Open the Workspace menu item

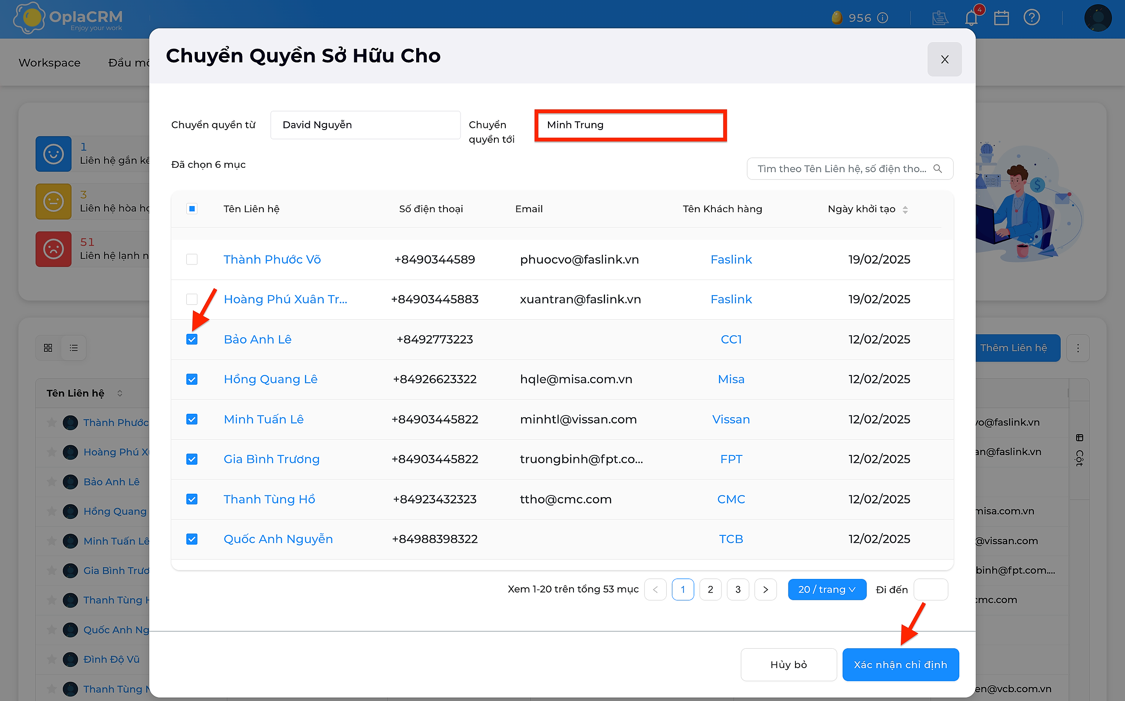click(50, 62)
